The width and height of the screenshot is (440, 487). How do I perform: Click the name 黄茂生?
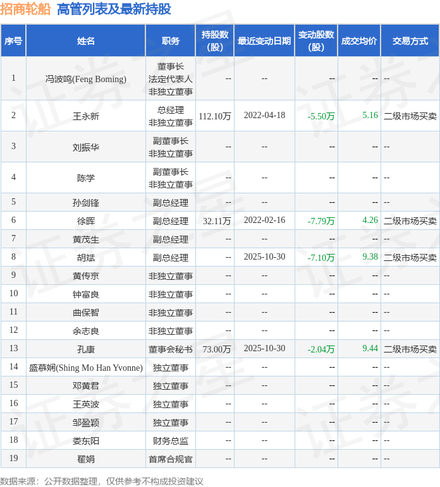[x=86, y=239]
